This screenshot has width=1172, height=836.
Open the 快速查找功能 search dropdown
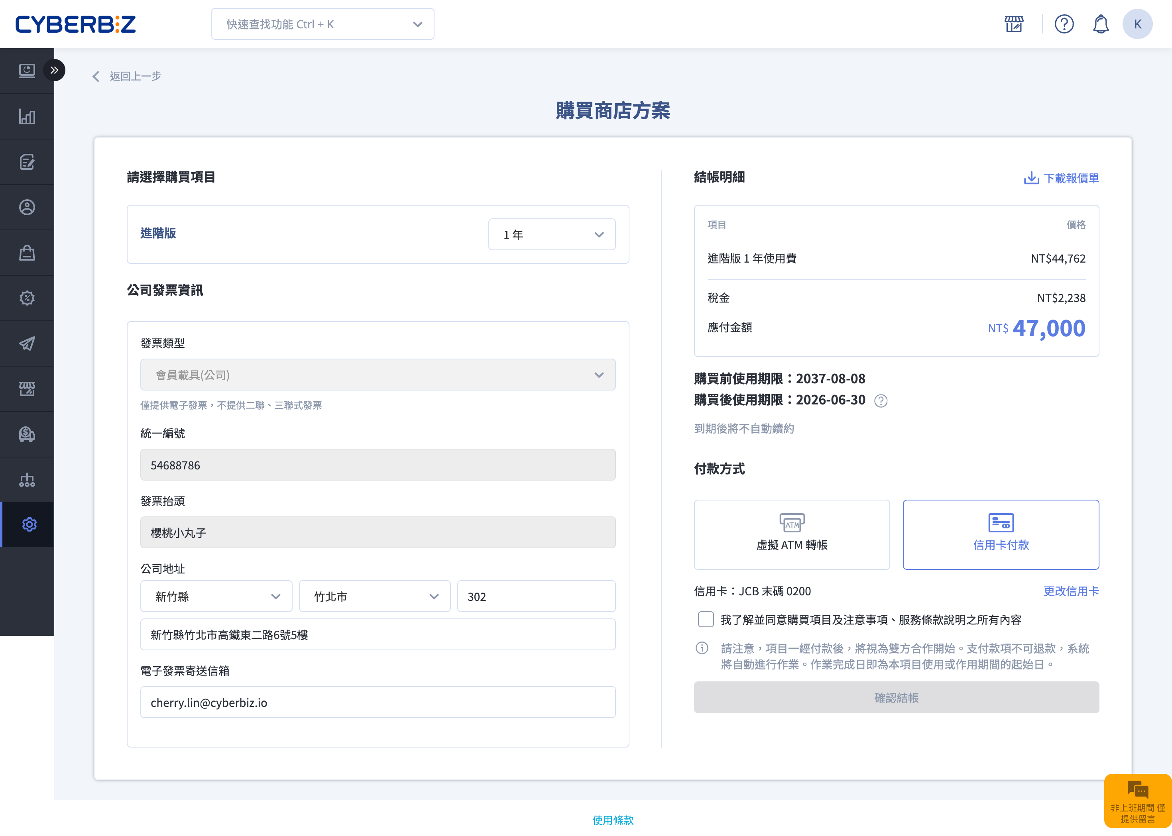[x=322, y=24]
